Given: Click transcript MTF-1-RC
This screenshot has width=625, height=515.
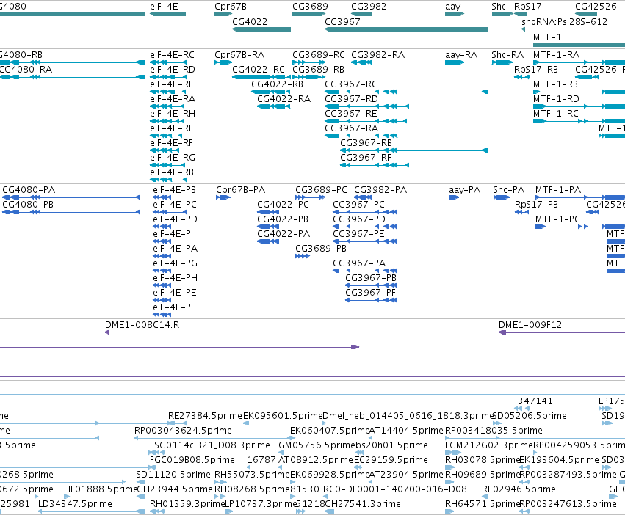Looking at the screenshot, I should (x=579, y=121).
